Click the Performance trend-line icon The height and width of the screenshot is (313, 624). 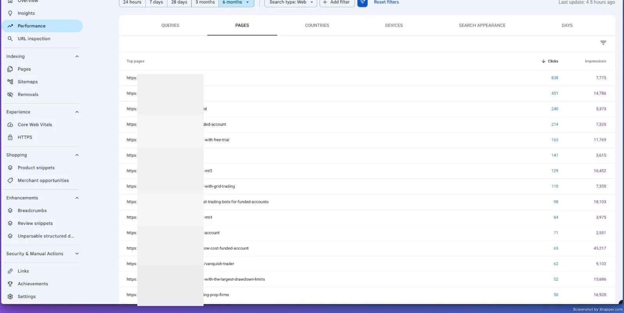[x=10, y=26]
